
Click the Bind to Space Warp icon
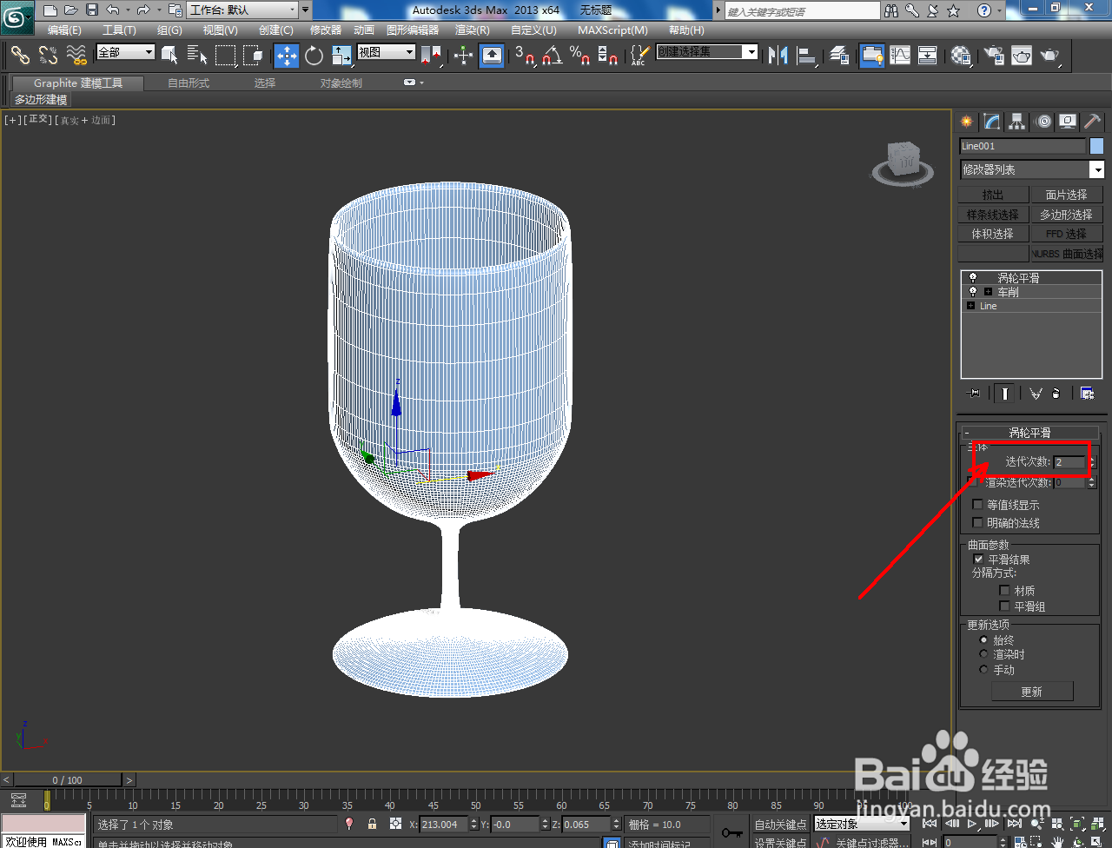[x=76, y=56]
